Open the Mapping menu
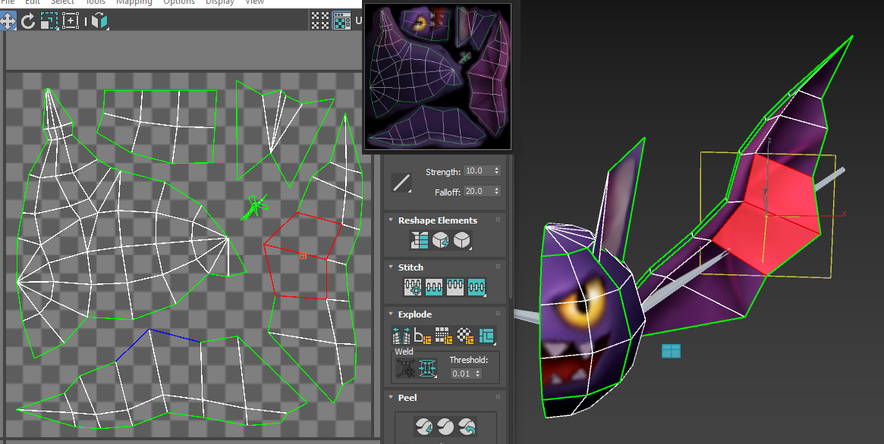 (134, 2)
